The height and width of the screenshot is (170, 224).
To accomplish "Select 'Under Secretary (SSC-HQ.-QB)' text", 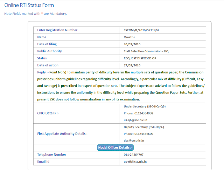I will [x=145, y=106].
